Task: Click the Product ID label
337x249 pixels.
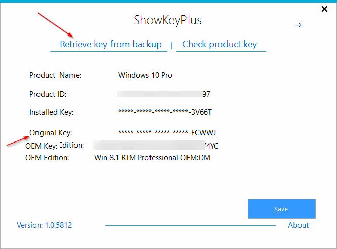Action: click(x=48, y=94)
